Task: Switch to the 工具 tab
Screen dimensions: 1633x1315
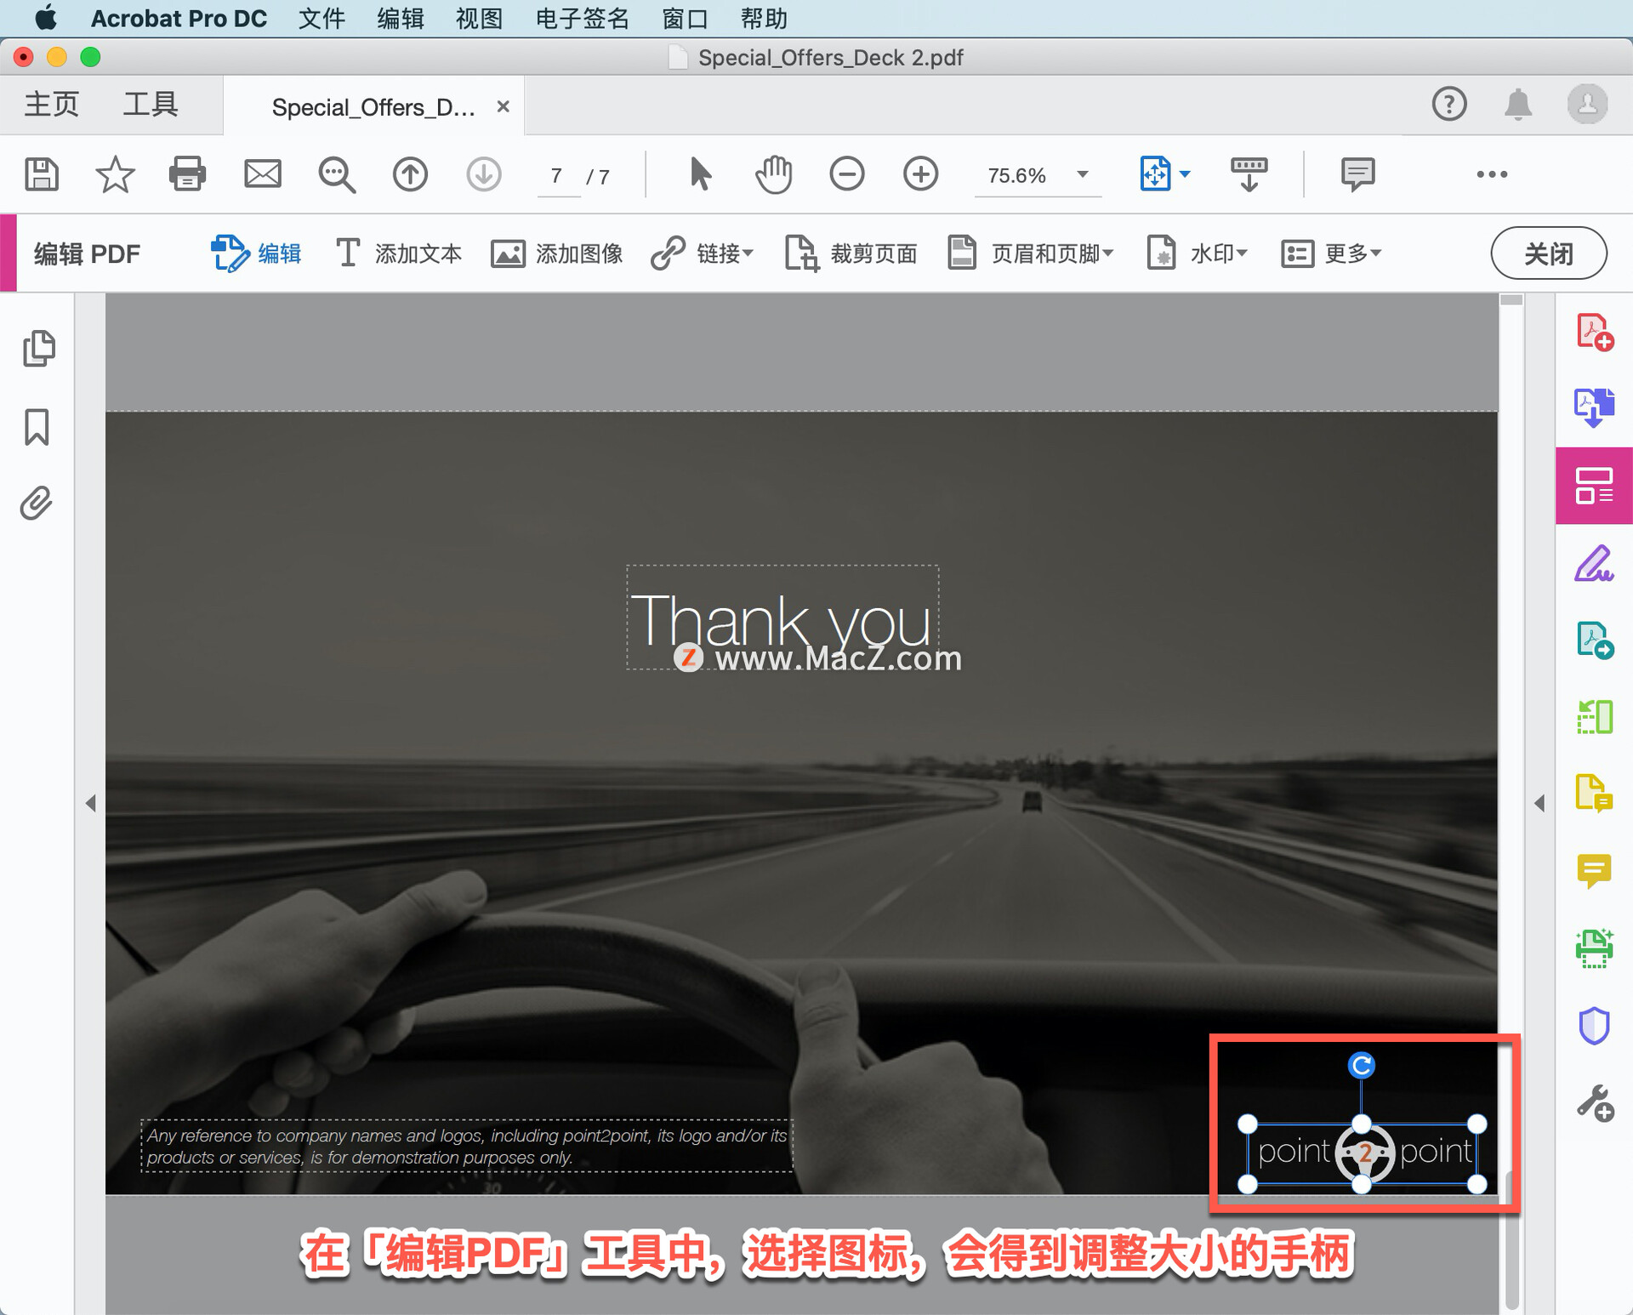Action: click(151, 105)
